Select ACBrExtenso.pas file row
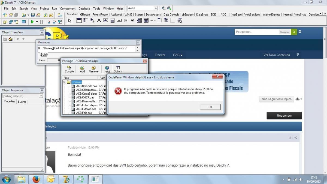327x184 pixels. (x=86, y=109)
